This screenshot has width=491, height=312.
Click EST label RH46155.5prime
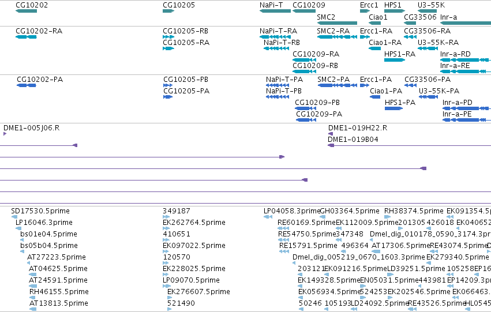click(x=59, y=292)
